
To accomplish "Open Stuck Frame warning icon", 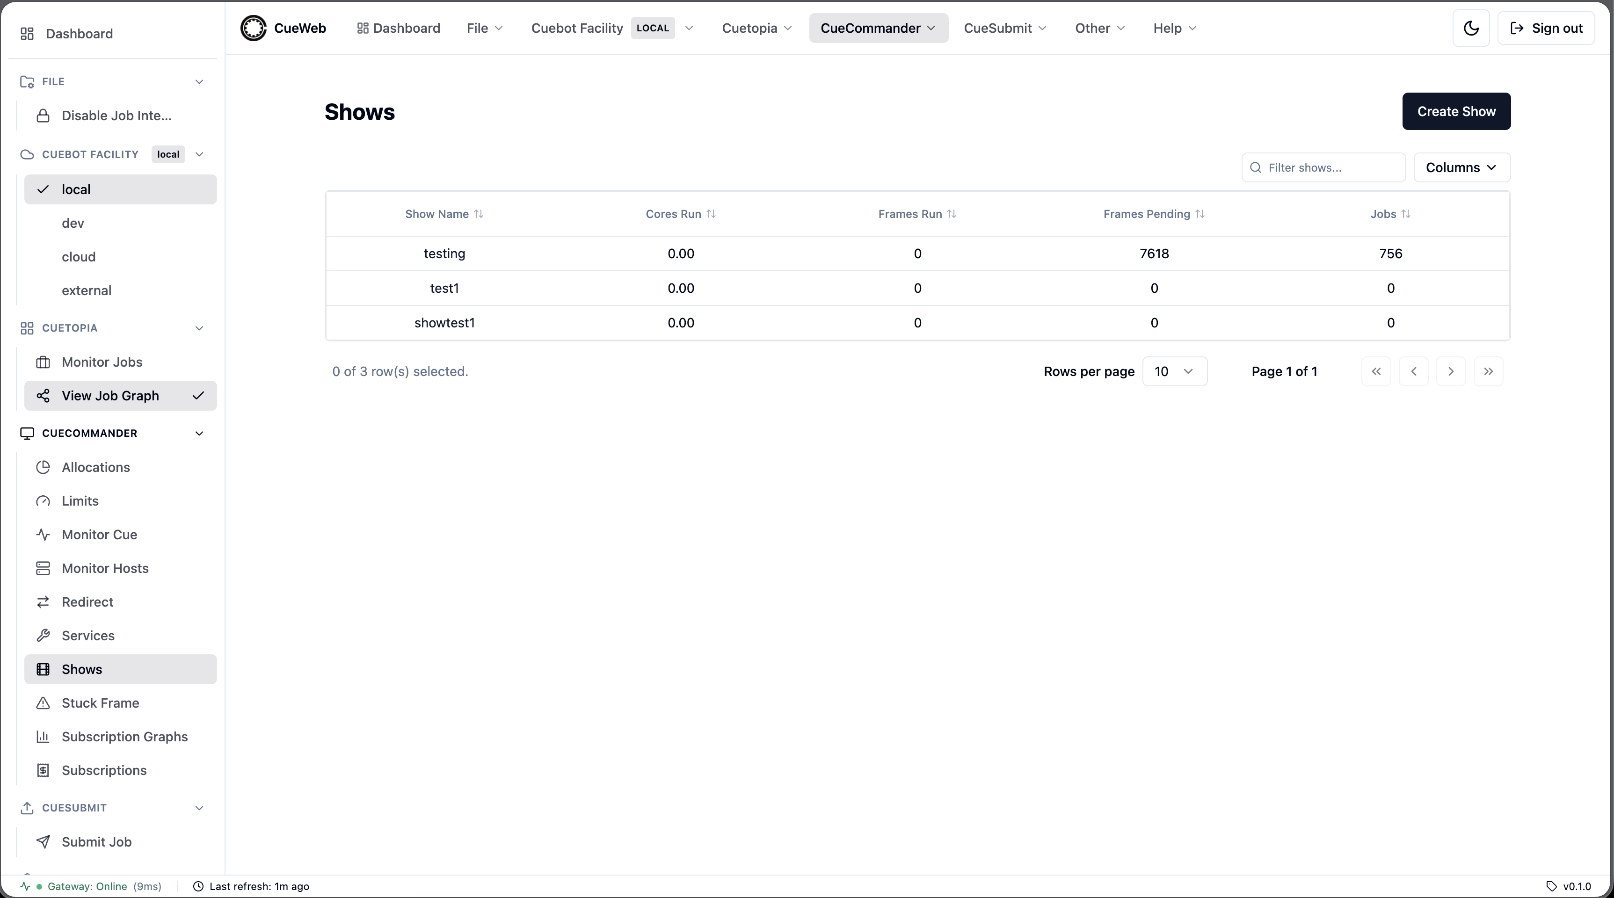I will 43,703.
